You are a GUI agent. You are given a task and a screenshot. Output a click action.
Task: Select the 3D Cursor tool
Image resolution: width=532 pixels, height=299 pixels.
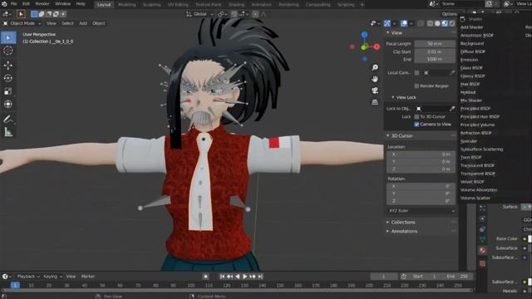click(x=8, y=51)
